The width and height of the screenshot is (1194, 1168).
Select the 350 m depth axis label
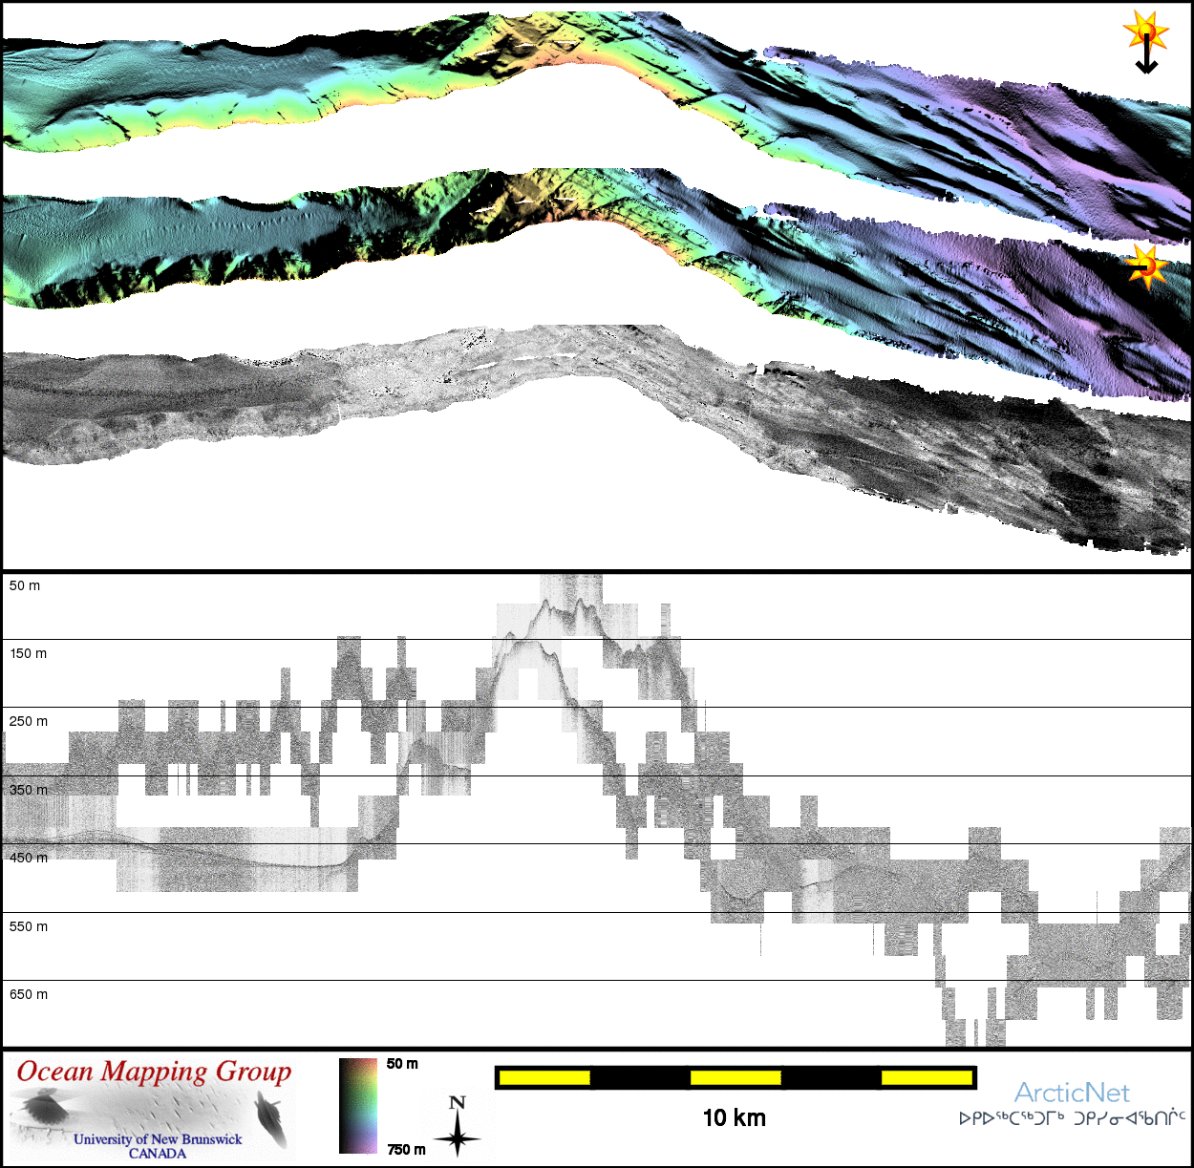28,791
